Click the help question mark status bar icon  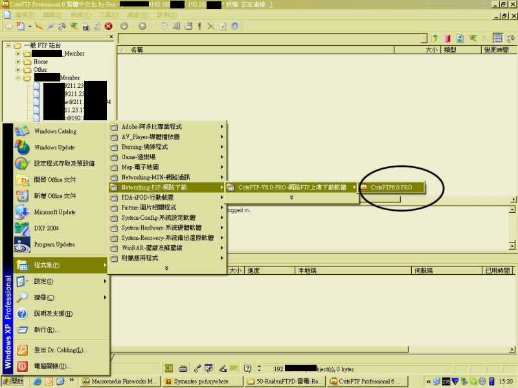tap(247, 369)
